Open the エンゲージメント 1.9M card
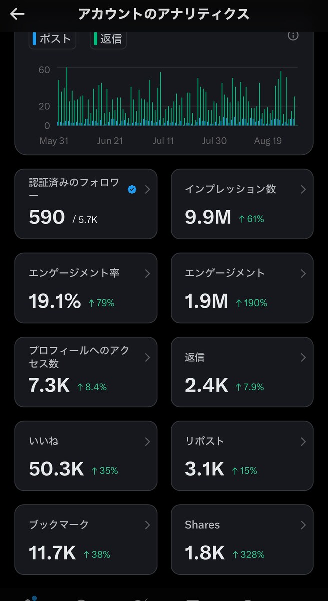Viewport: 328px width, 601px height. 242,288
